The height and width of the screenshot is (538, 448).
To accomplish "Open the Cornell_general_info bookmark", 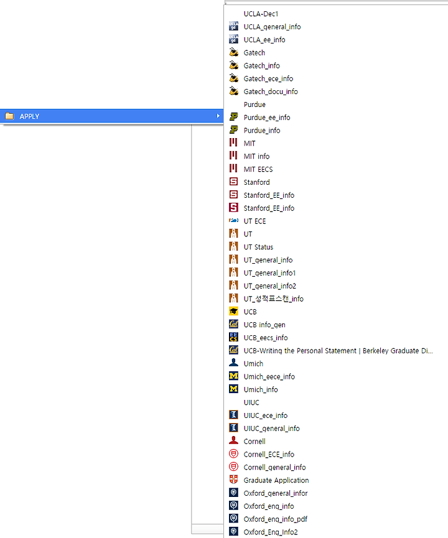I will [x=274, y=467].
